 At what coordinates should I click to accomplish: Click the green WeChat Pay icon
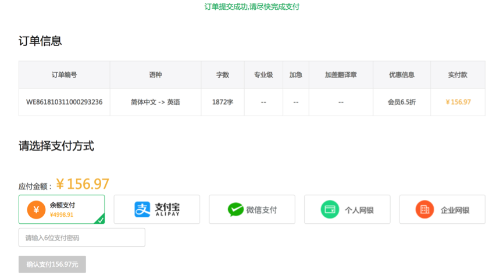(x=236, y=210)
